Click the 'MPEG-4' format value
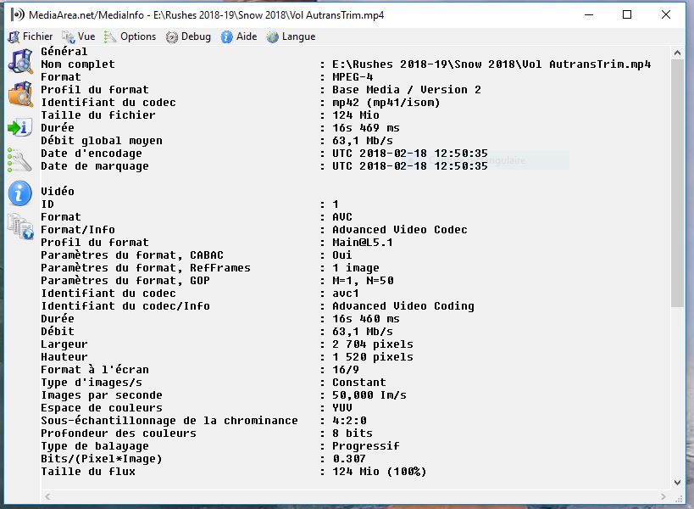The image size is (694, 509). coord(353,77)
